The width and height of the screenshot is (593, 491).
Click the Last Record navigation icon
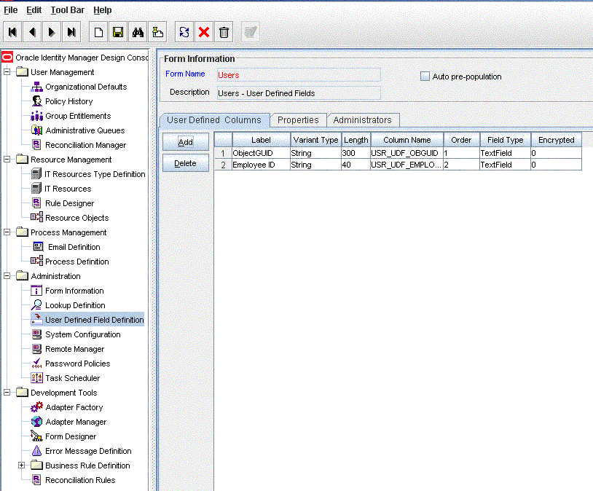tap(71, 32)
